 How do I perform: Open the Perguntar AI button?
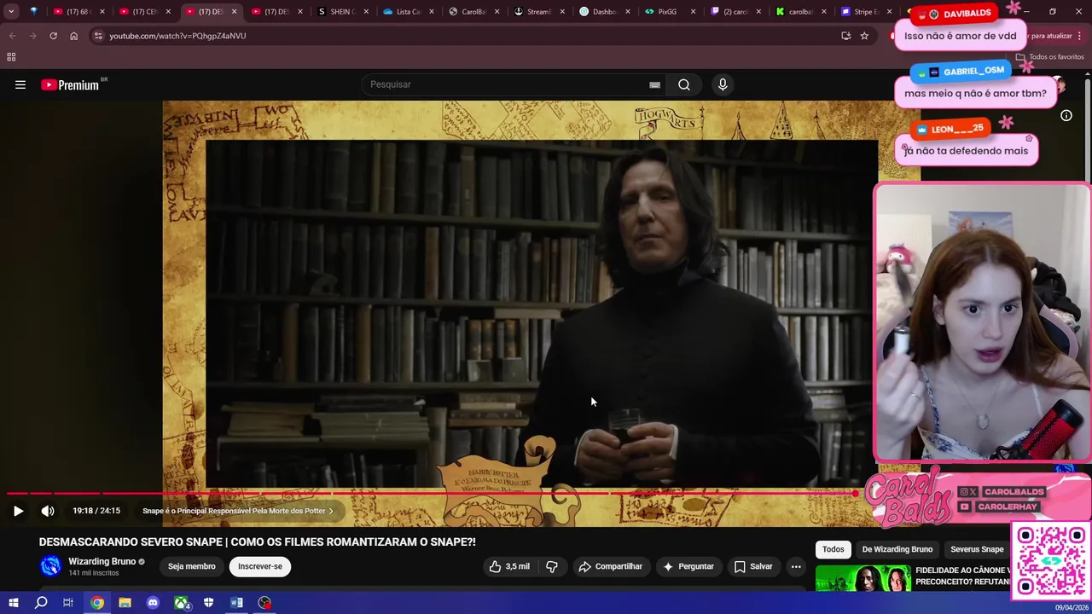pyautogui.click(x=688, y=566)
